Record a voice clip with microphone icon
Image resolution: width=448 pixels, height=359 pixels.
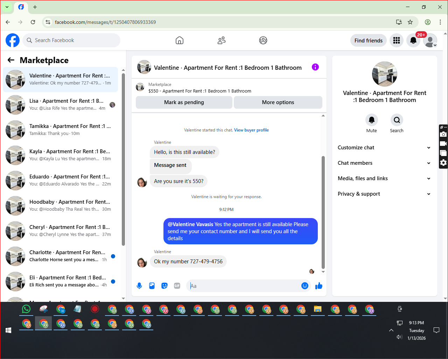pos(139,286)
